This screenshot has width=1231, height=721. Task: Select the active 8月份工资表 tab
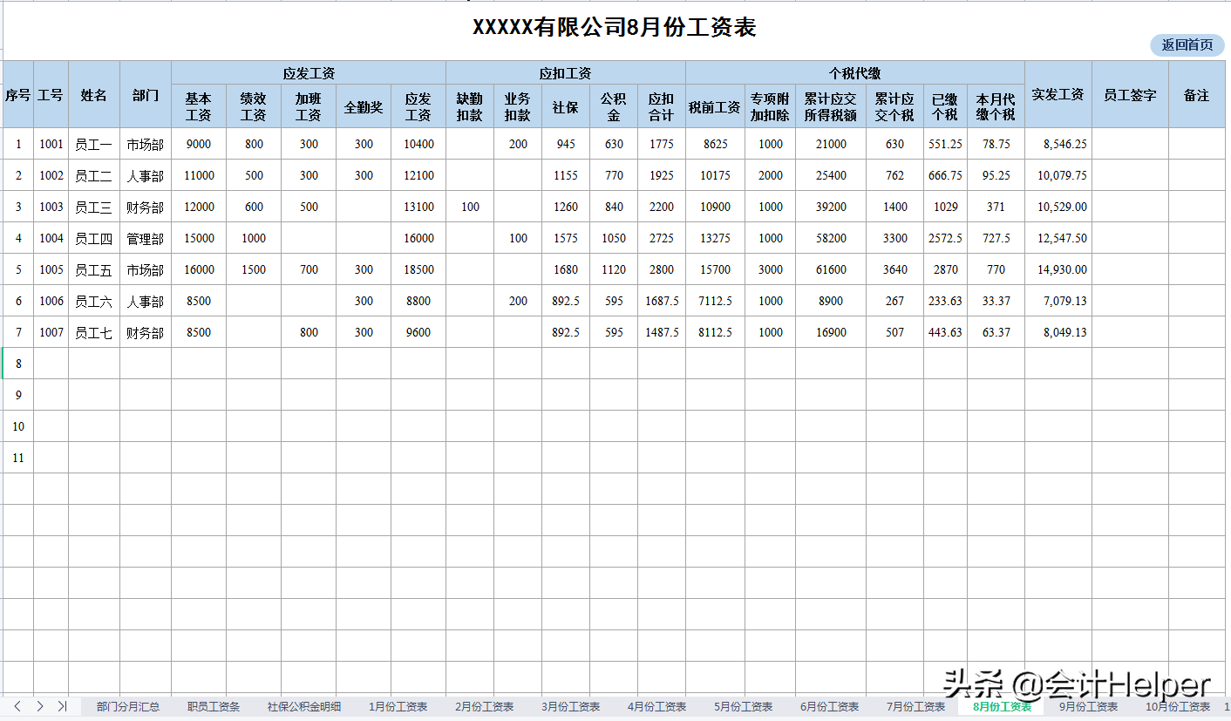pos(1003,707)
